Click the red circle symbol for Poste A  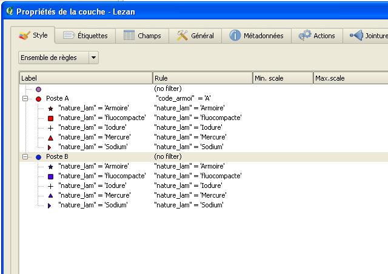(38, 98)
